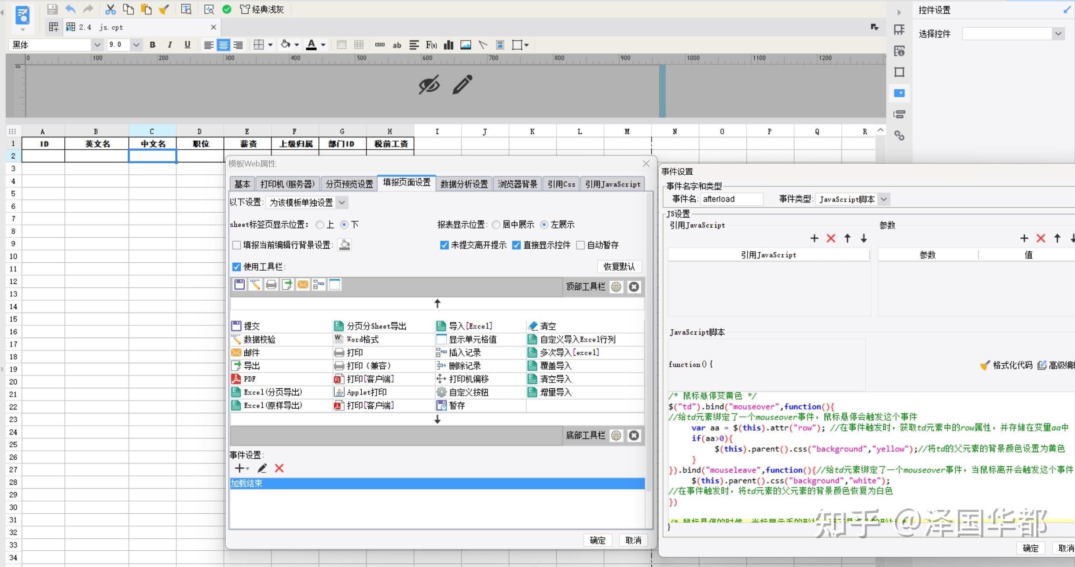Open the 引用JavaScript tab
Viewport: 1075px width, 567px height.
pyautogui.click(x=613, y=184)
